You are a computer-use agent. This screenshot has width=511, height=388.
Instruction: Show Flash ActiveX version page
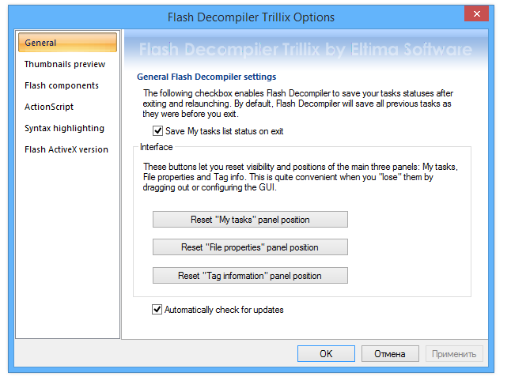(x=66, y=149)
